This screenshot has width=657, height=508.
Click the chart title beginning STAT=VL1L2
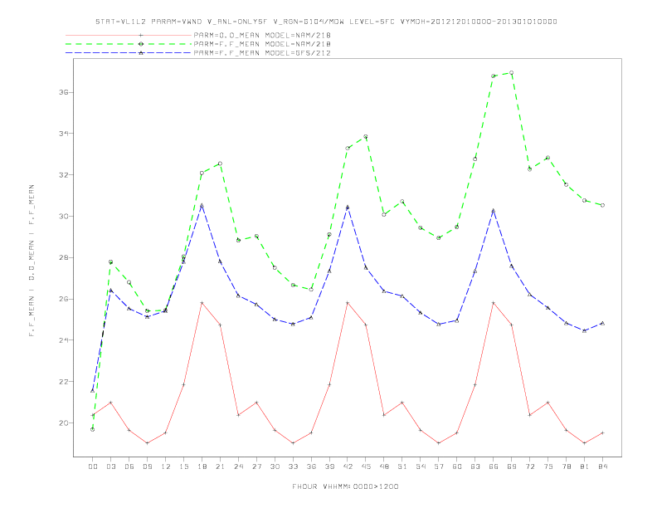(326, 22)
